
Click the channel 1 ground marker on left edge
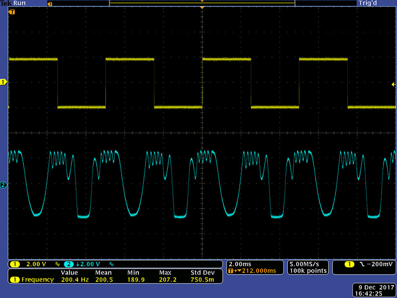(x=4, y=81)
